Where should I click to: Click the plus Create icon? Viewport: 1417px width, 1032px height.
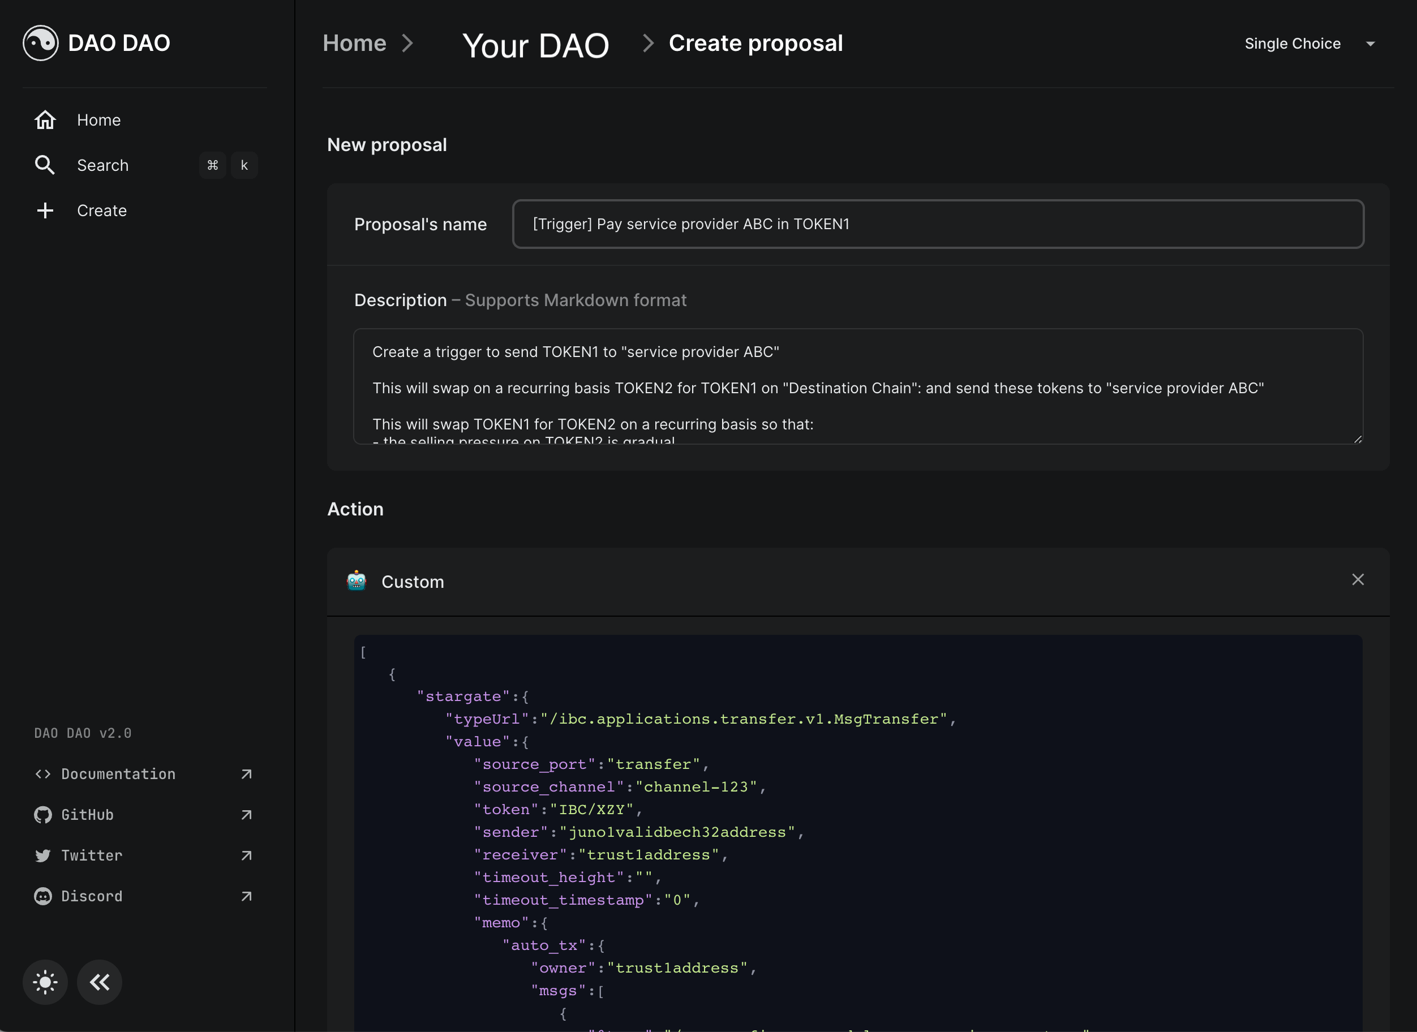(45, 210)
